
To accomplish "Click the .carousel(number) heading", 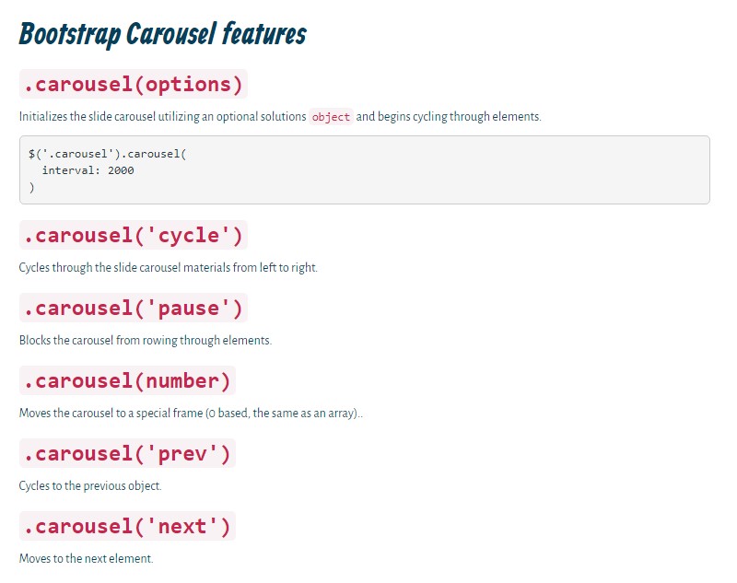I will [x=127, y=380].
